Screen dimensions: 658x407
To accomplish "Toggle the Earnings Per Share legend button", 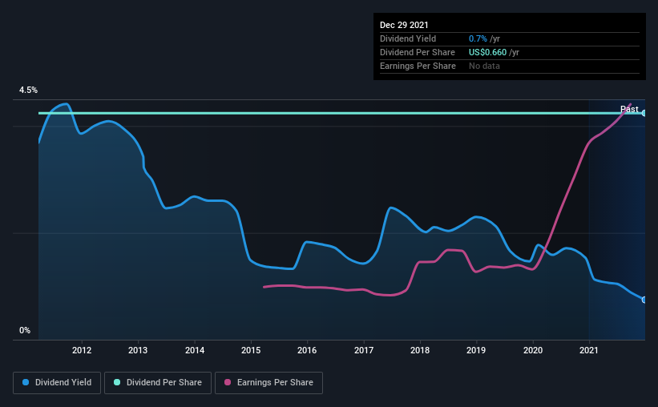I will [268, 383].
